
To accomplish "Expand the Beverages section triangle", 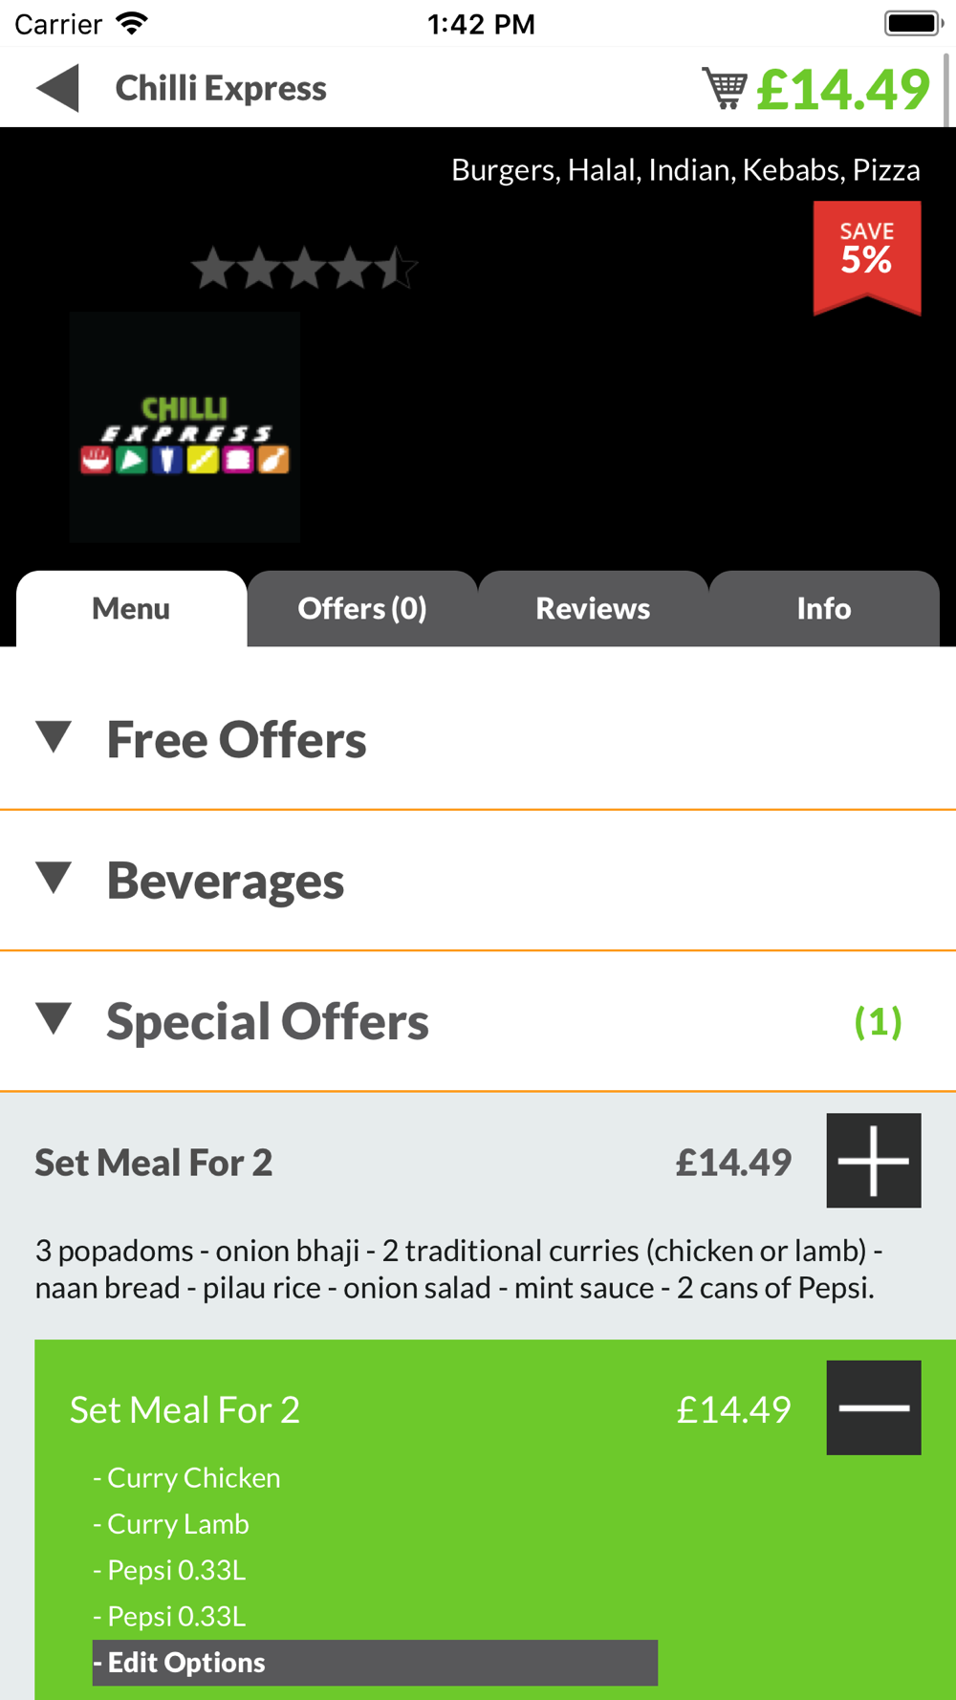I will 54,879.
